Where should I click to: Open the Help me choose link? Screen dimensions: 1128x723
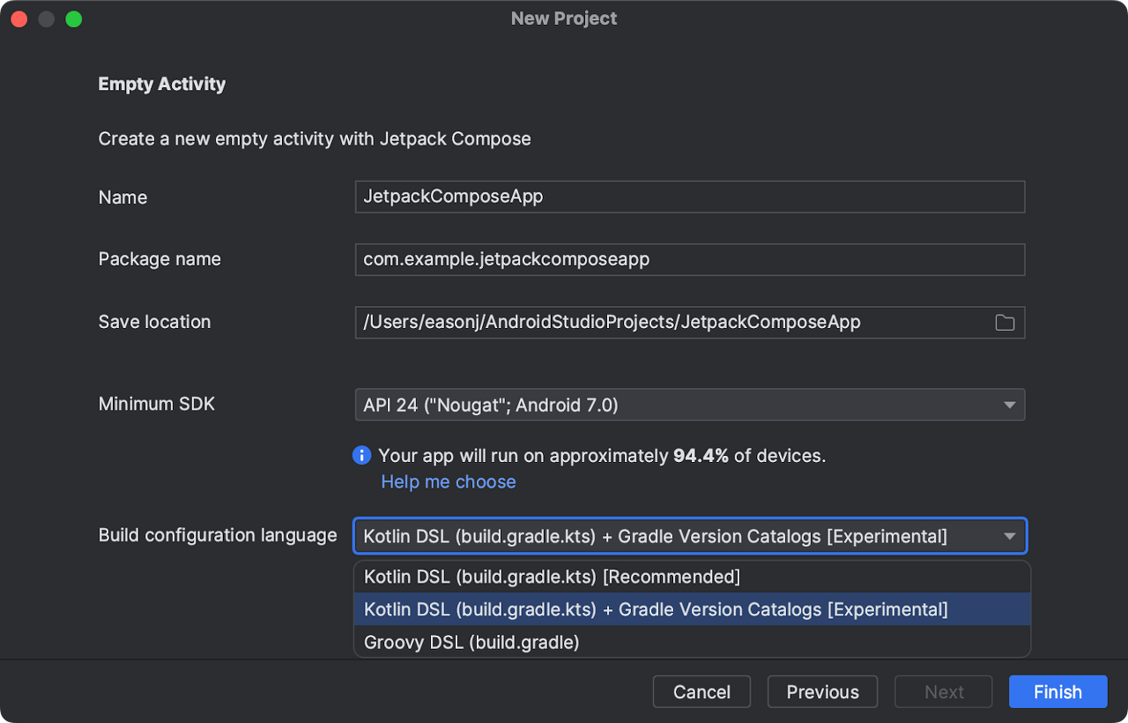coord(449,481)
